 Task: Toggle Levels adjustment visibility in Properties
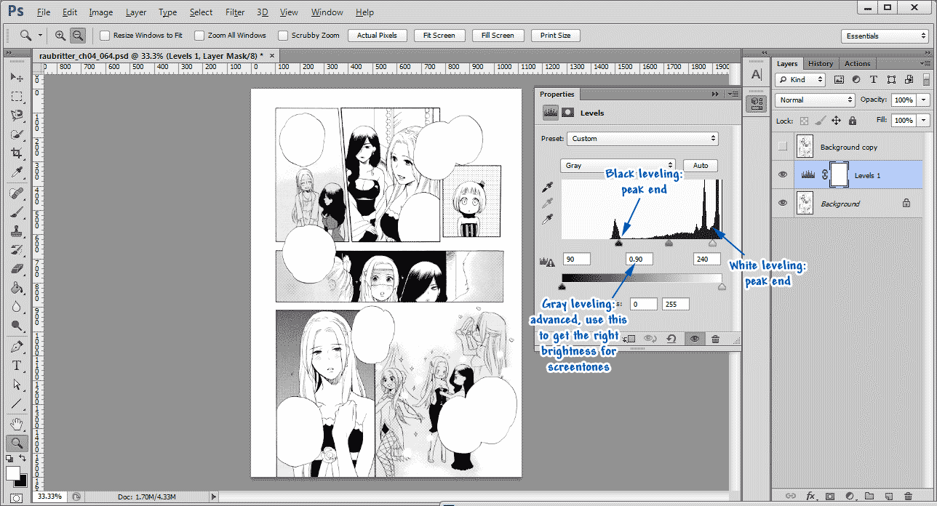[694, 339]
